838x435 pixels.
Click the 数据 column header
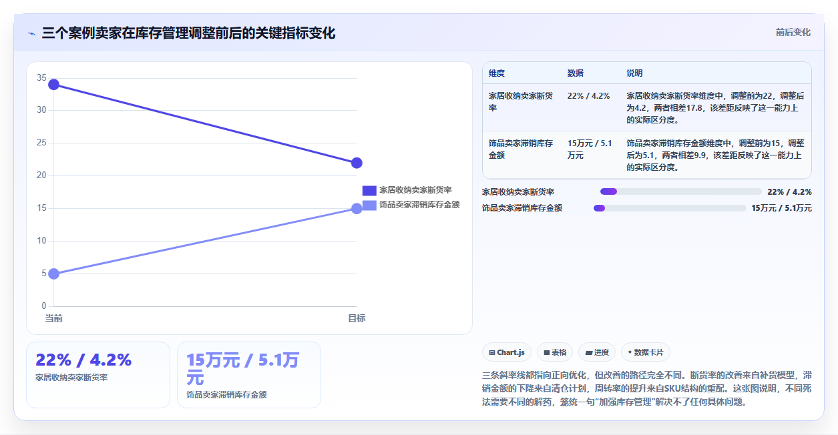pos(576,73)
